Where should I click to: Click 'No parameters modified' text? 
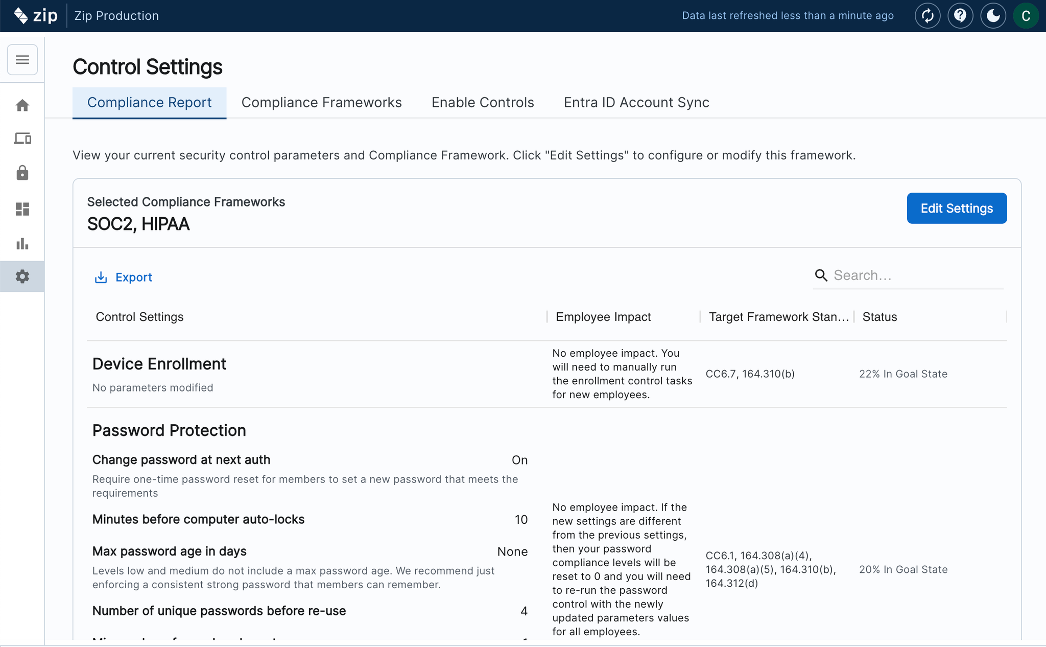point(153,388)
